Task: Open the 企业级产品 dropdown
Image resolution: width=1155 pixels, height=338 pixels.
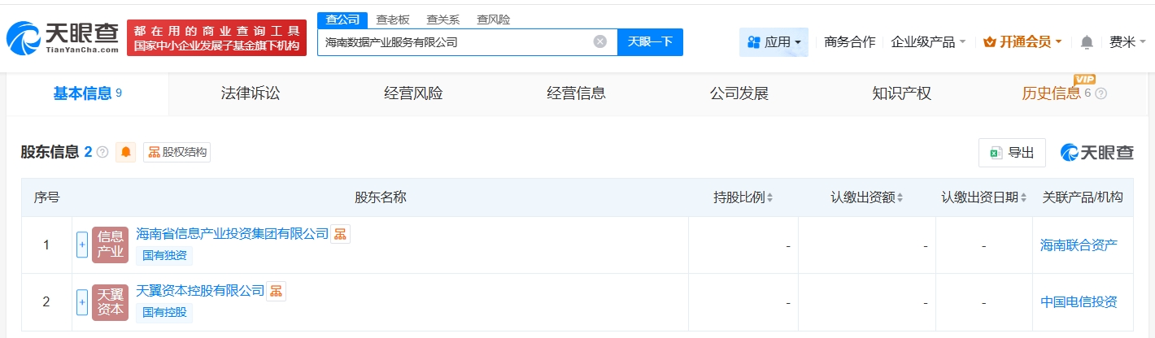Action: point(928,42)
